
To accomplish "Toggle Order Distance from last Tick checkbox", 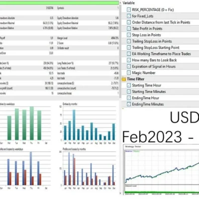I will 129,22.
